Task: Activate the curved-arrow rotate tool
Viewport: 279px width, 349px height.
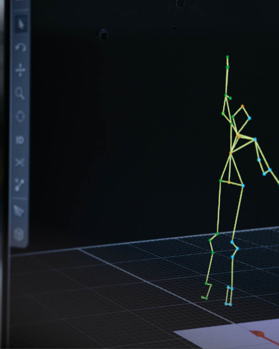Action: [20, 48]
